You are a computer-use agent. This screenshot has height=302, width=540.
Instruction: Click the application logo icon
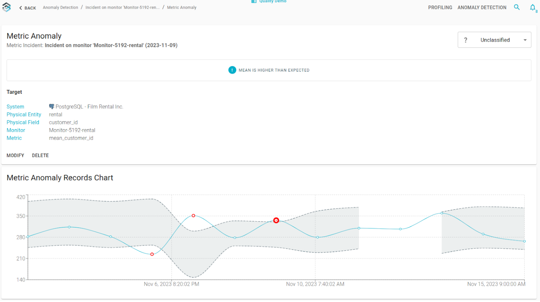pyautogui.click(x=7, y=7)
